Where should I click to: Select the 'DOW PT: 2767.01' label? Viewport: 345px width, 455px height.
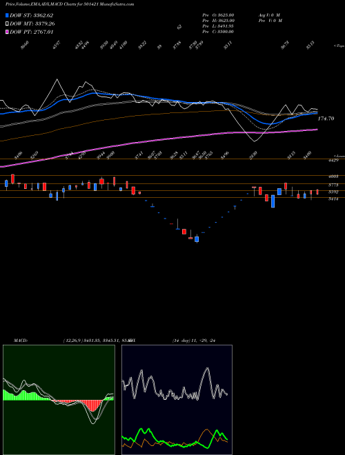tap(31, 32)
